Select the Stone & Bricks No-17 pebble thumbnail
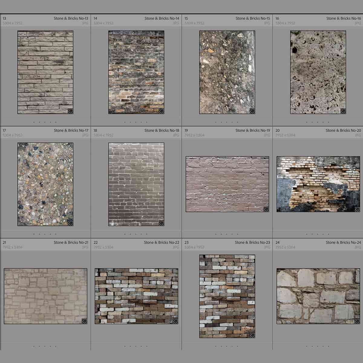 coord(45,184)
